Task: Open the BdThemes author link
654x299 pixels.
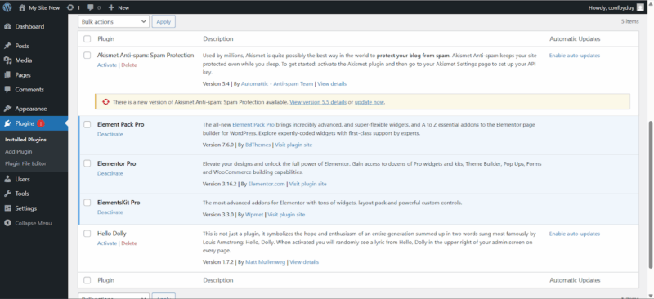Action: 258,145
